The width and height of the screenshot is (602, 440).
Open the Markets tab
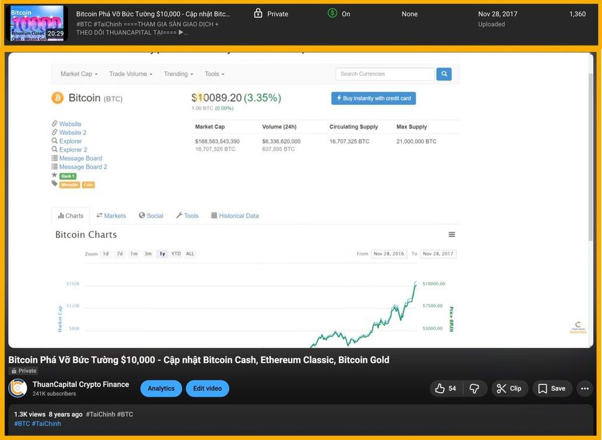111,216
